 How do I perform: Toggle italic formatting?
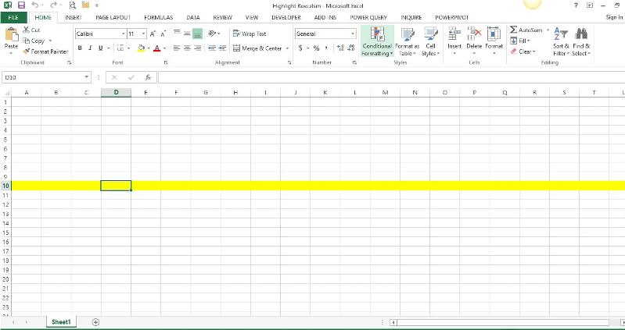tap(90, 48)
